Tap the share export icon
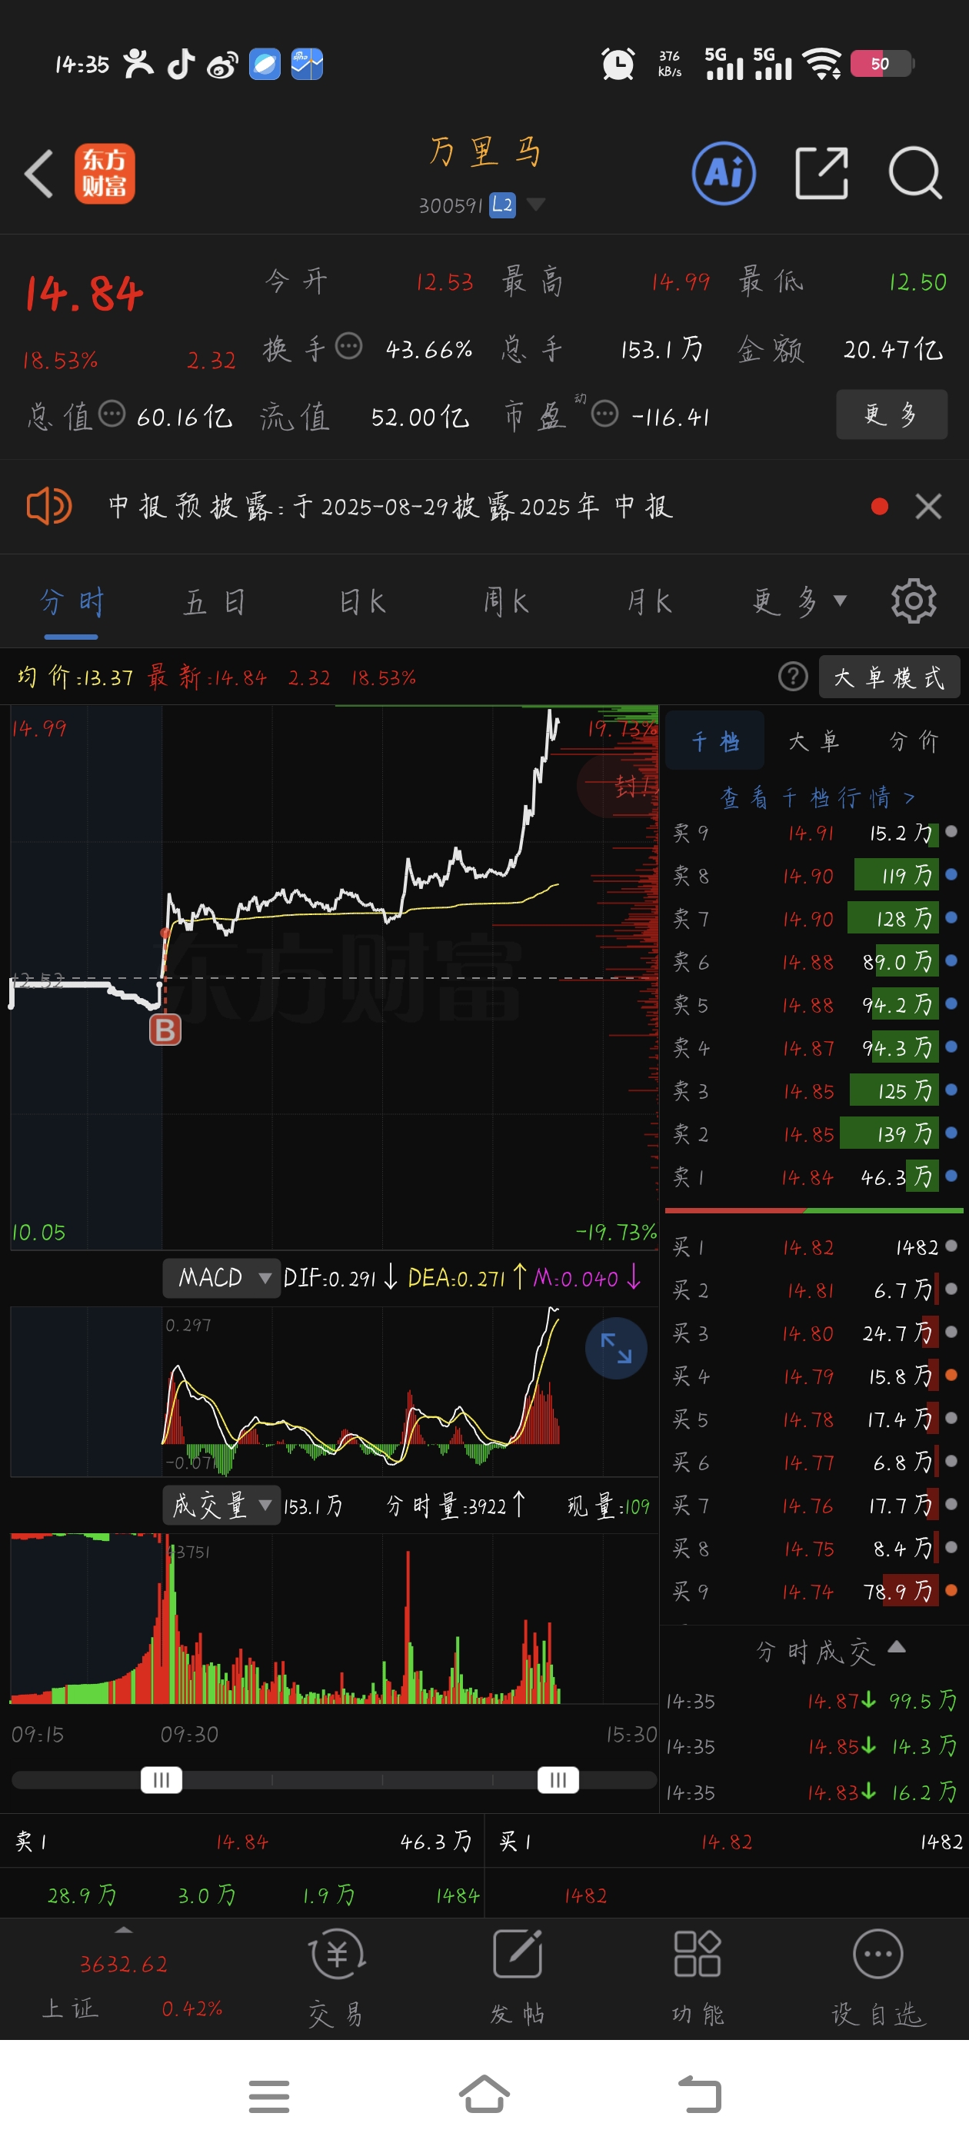 click(821, 174)
